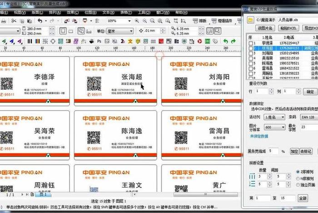Check the box for row 1 李德泽
Viewport: 318px width, 213px height.
[251, 44]
